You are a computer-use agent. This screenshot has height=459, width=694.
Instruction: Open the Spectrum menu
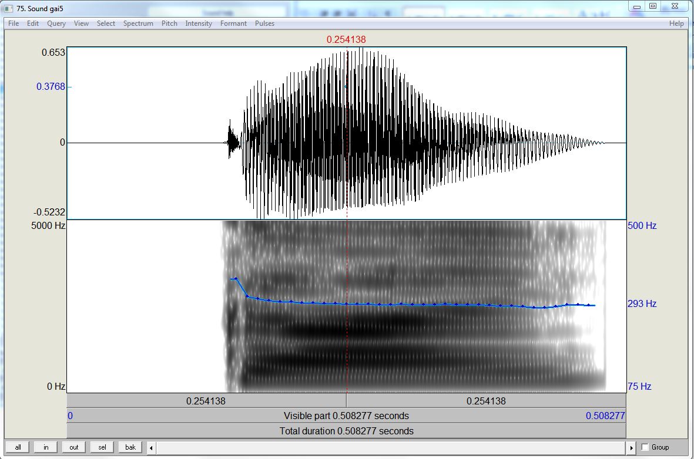click(138, 23)
